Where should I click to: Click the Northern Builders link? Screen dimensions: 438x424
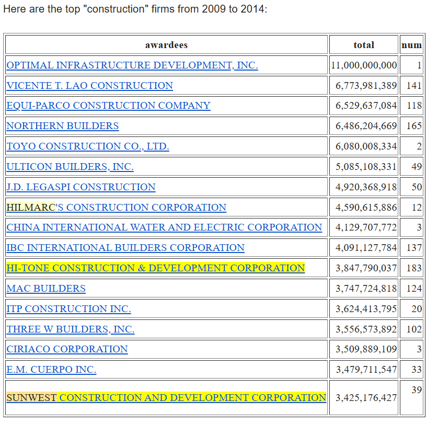pos(63,126)
